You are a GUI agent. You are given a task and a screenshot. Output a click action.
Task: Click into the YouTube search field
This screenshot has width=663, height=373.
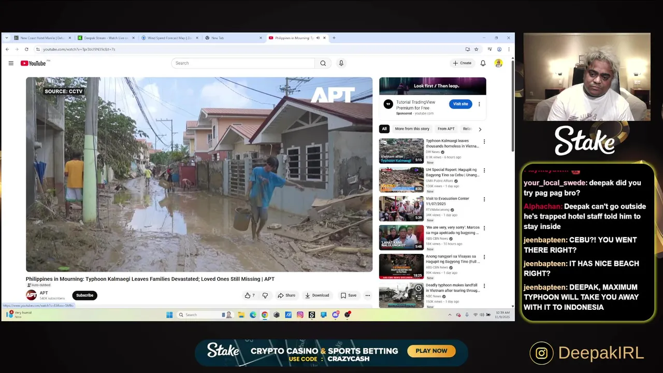(x=242, y=63)
